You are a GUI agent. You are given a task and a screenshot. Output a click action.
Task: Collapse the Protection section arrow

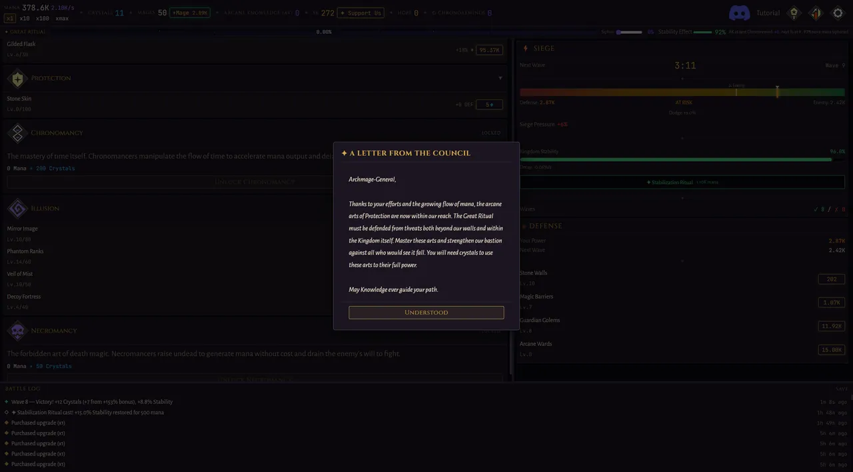click(x=500, y=78)
